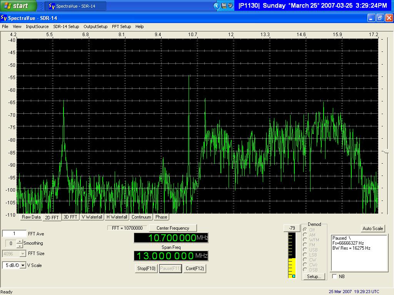Increase the Smoothing value with up arrow
The height and width of the screenshot is (295, 394).
[20, 241]
